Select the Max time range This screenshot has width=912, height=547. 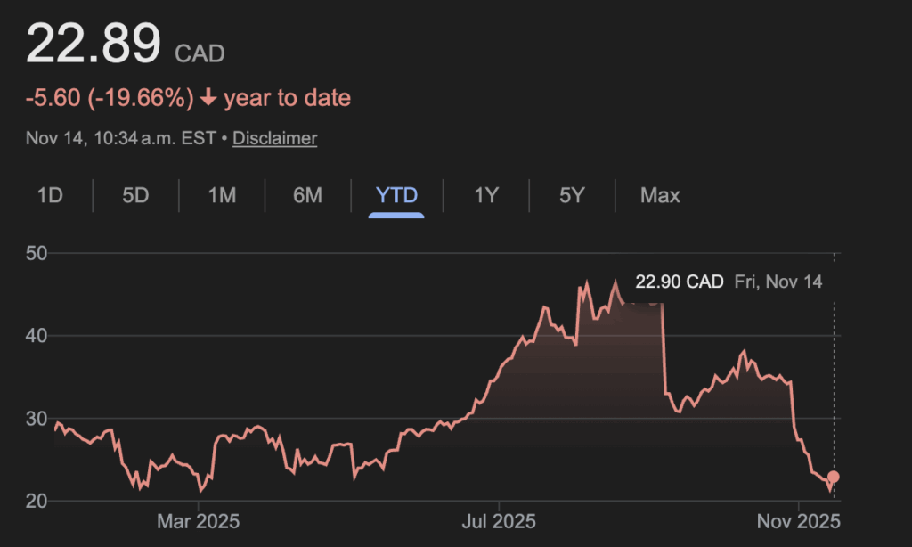pyautogui.click(x=660, y=195)
